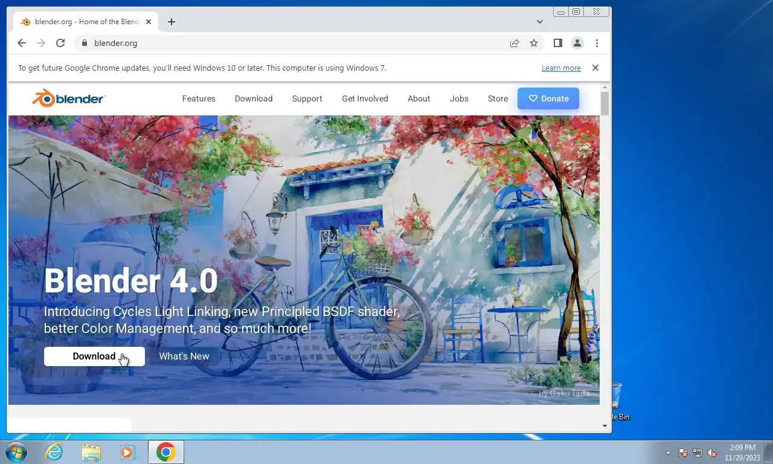This screenshot has height=464, width=773.
Task: Open Windows Explorer folder on taskbar
Action: (x=91, y=452)
